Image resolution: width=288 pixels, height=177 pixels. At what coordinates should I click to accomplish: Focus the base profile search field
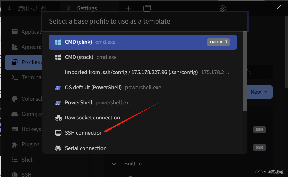tap(145, 21)
